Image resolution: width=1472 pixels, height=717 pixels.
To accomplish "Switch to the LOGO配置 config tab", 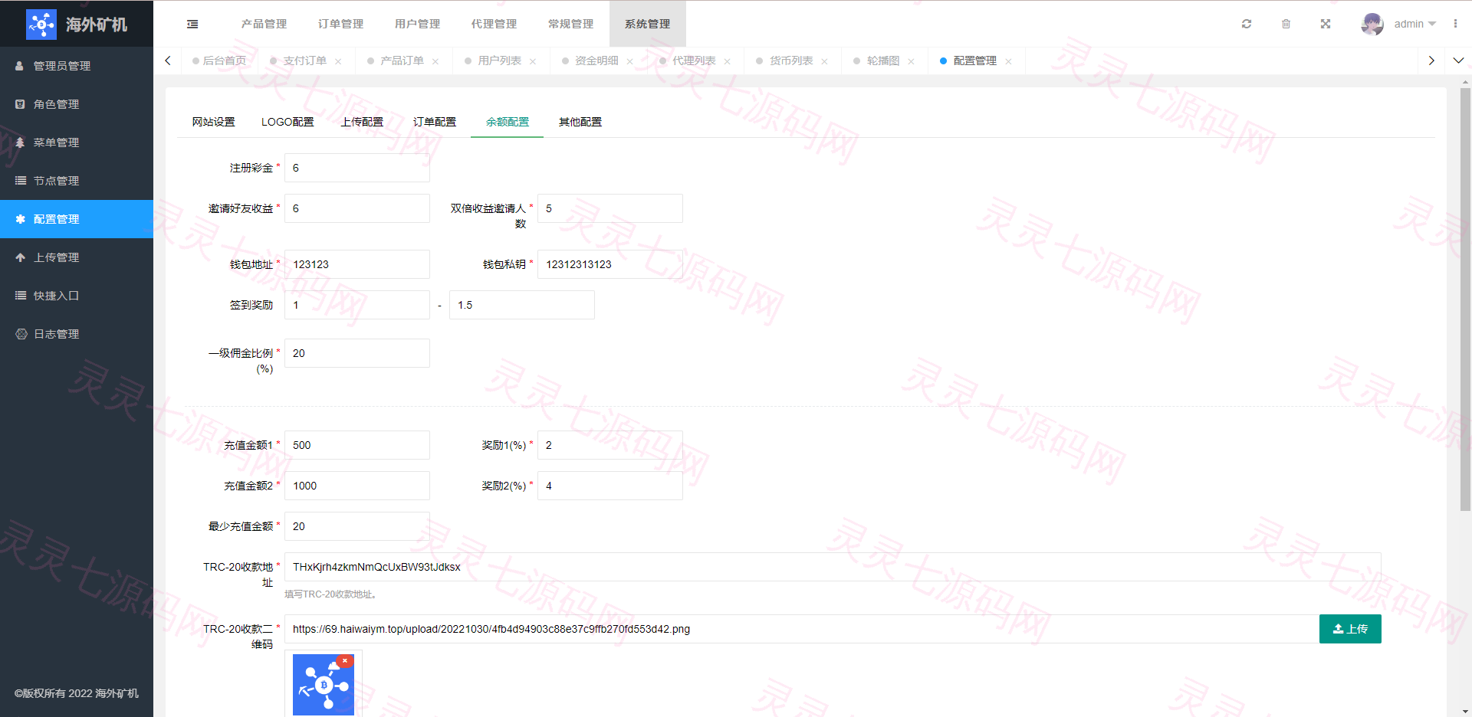I will pyautogui.click(x=287, y=122).
